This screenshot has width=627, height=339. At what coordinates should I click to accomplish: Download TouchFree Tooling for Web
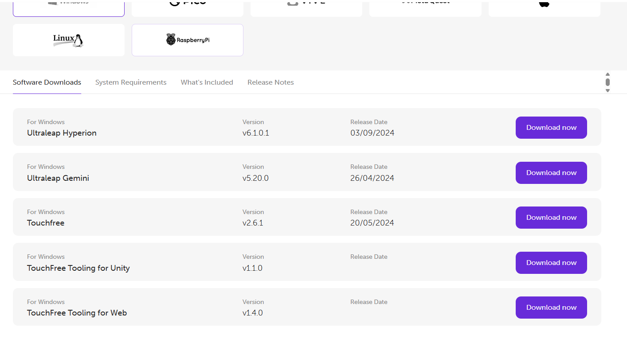pos(551,308)
